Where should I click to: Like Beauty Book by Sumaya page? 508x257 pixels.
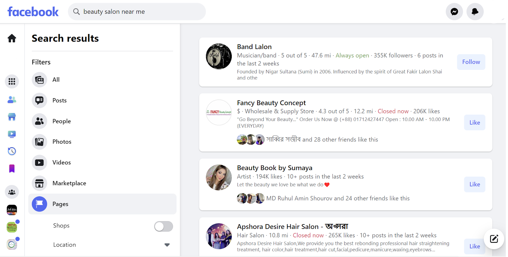click(475, 184)
